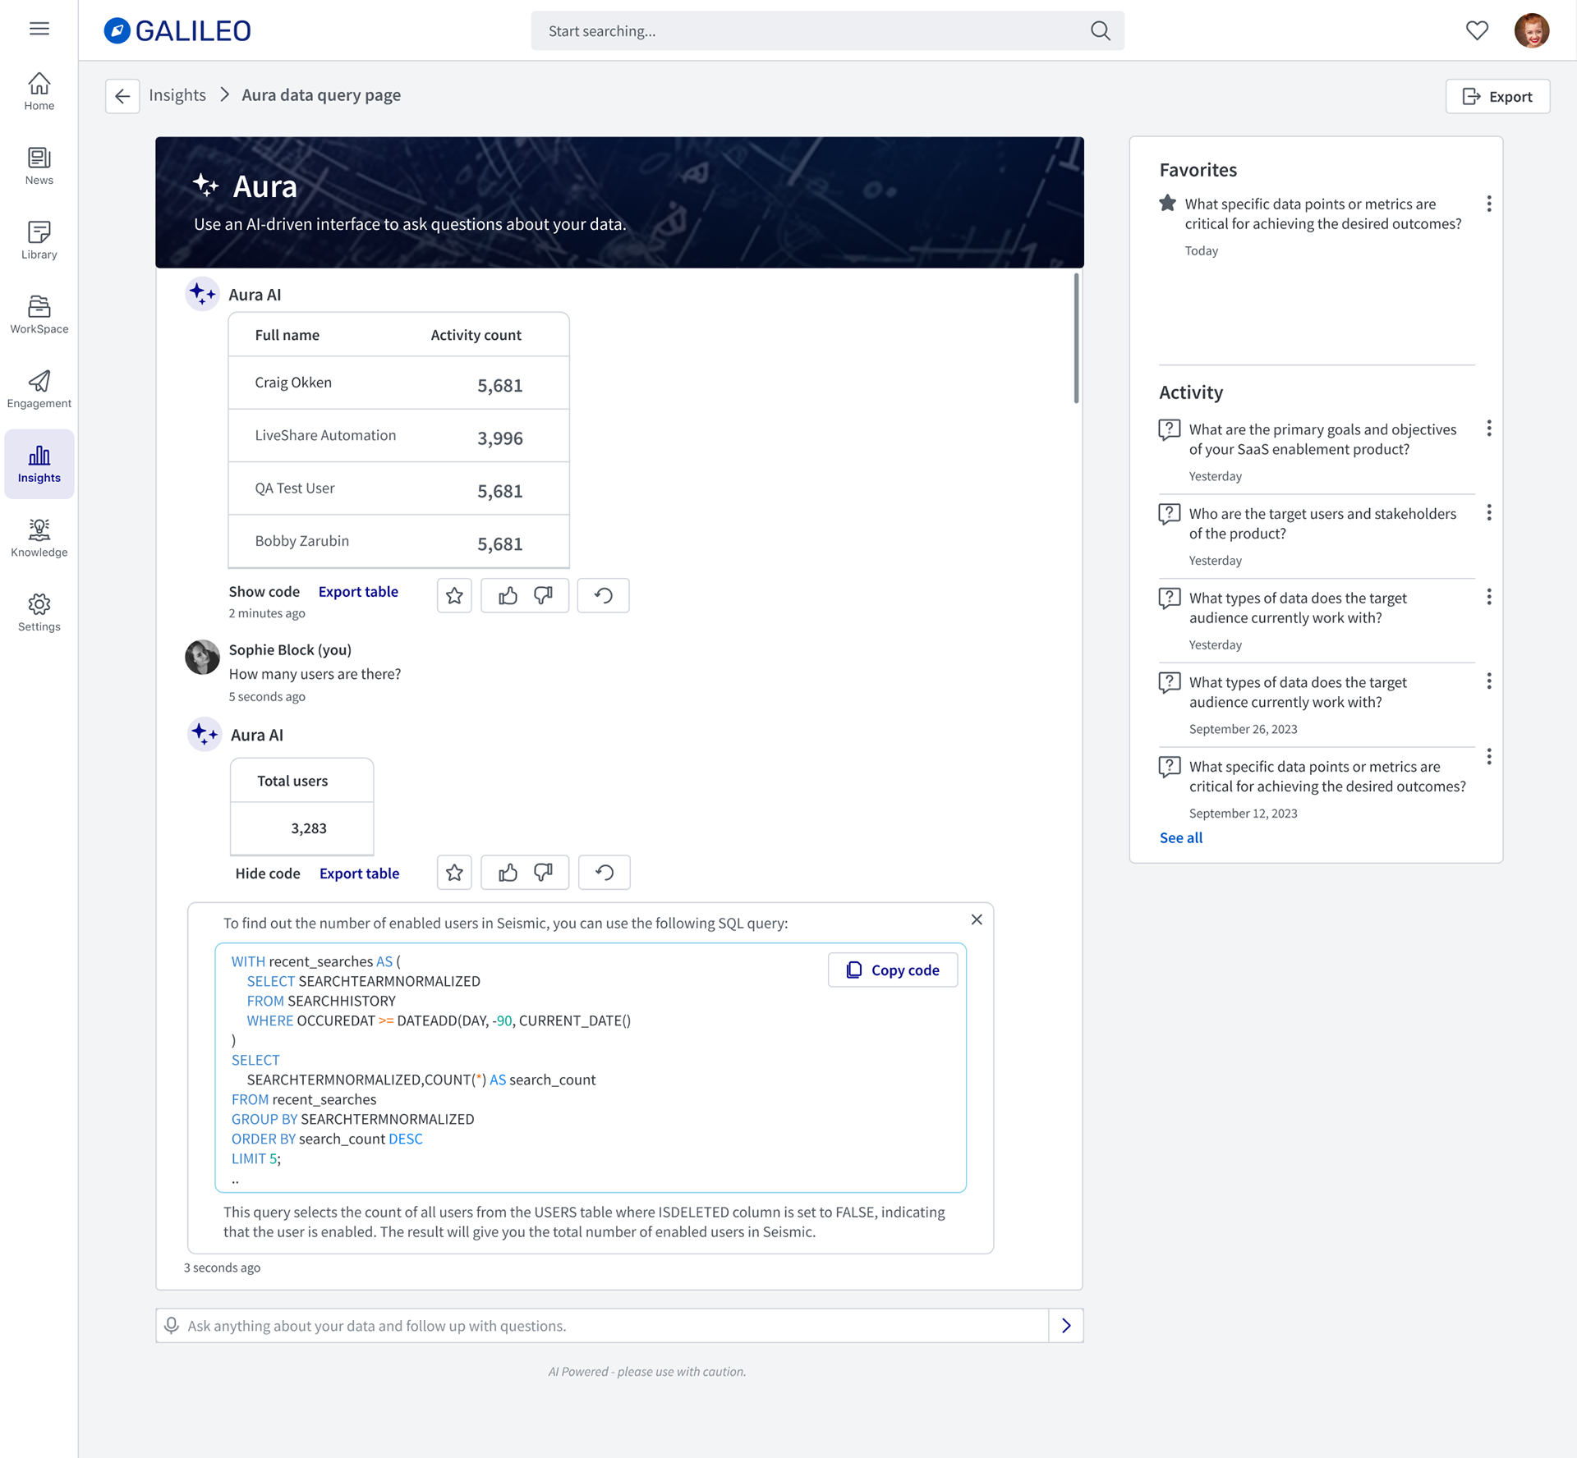Click the microphone icon in prompt box
Screen dimensions: 1577x1458
click(x=171, y=1325)
